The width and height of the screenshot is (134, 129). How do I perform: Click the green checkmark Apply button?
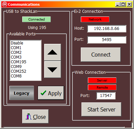tap(51, 93)
